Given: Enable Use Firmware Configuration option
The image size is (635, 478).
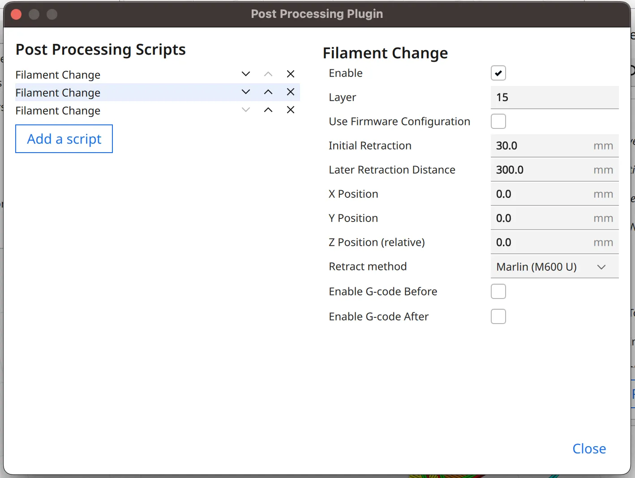Looking at the screenshot, I should 498,121.
